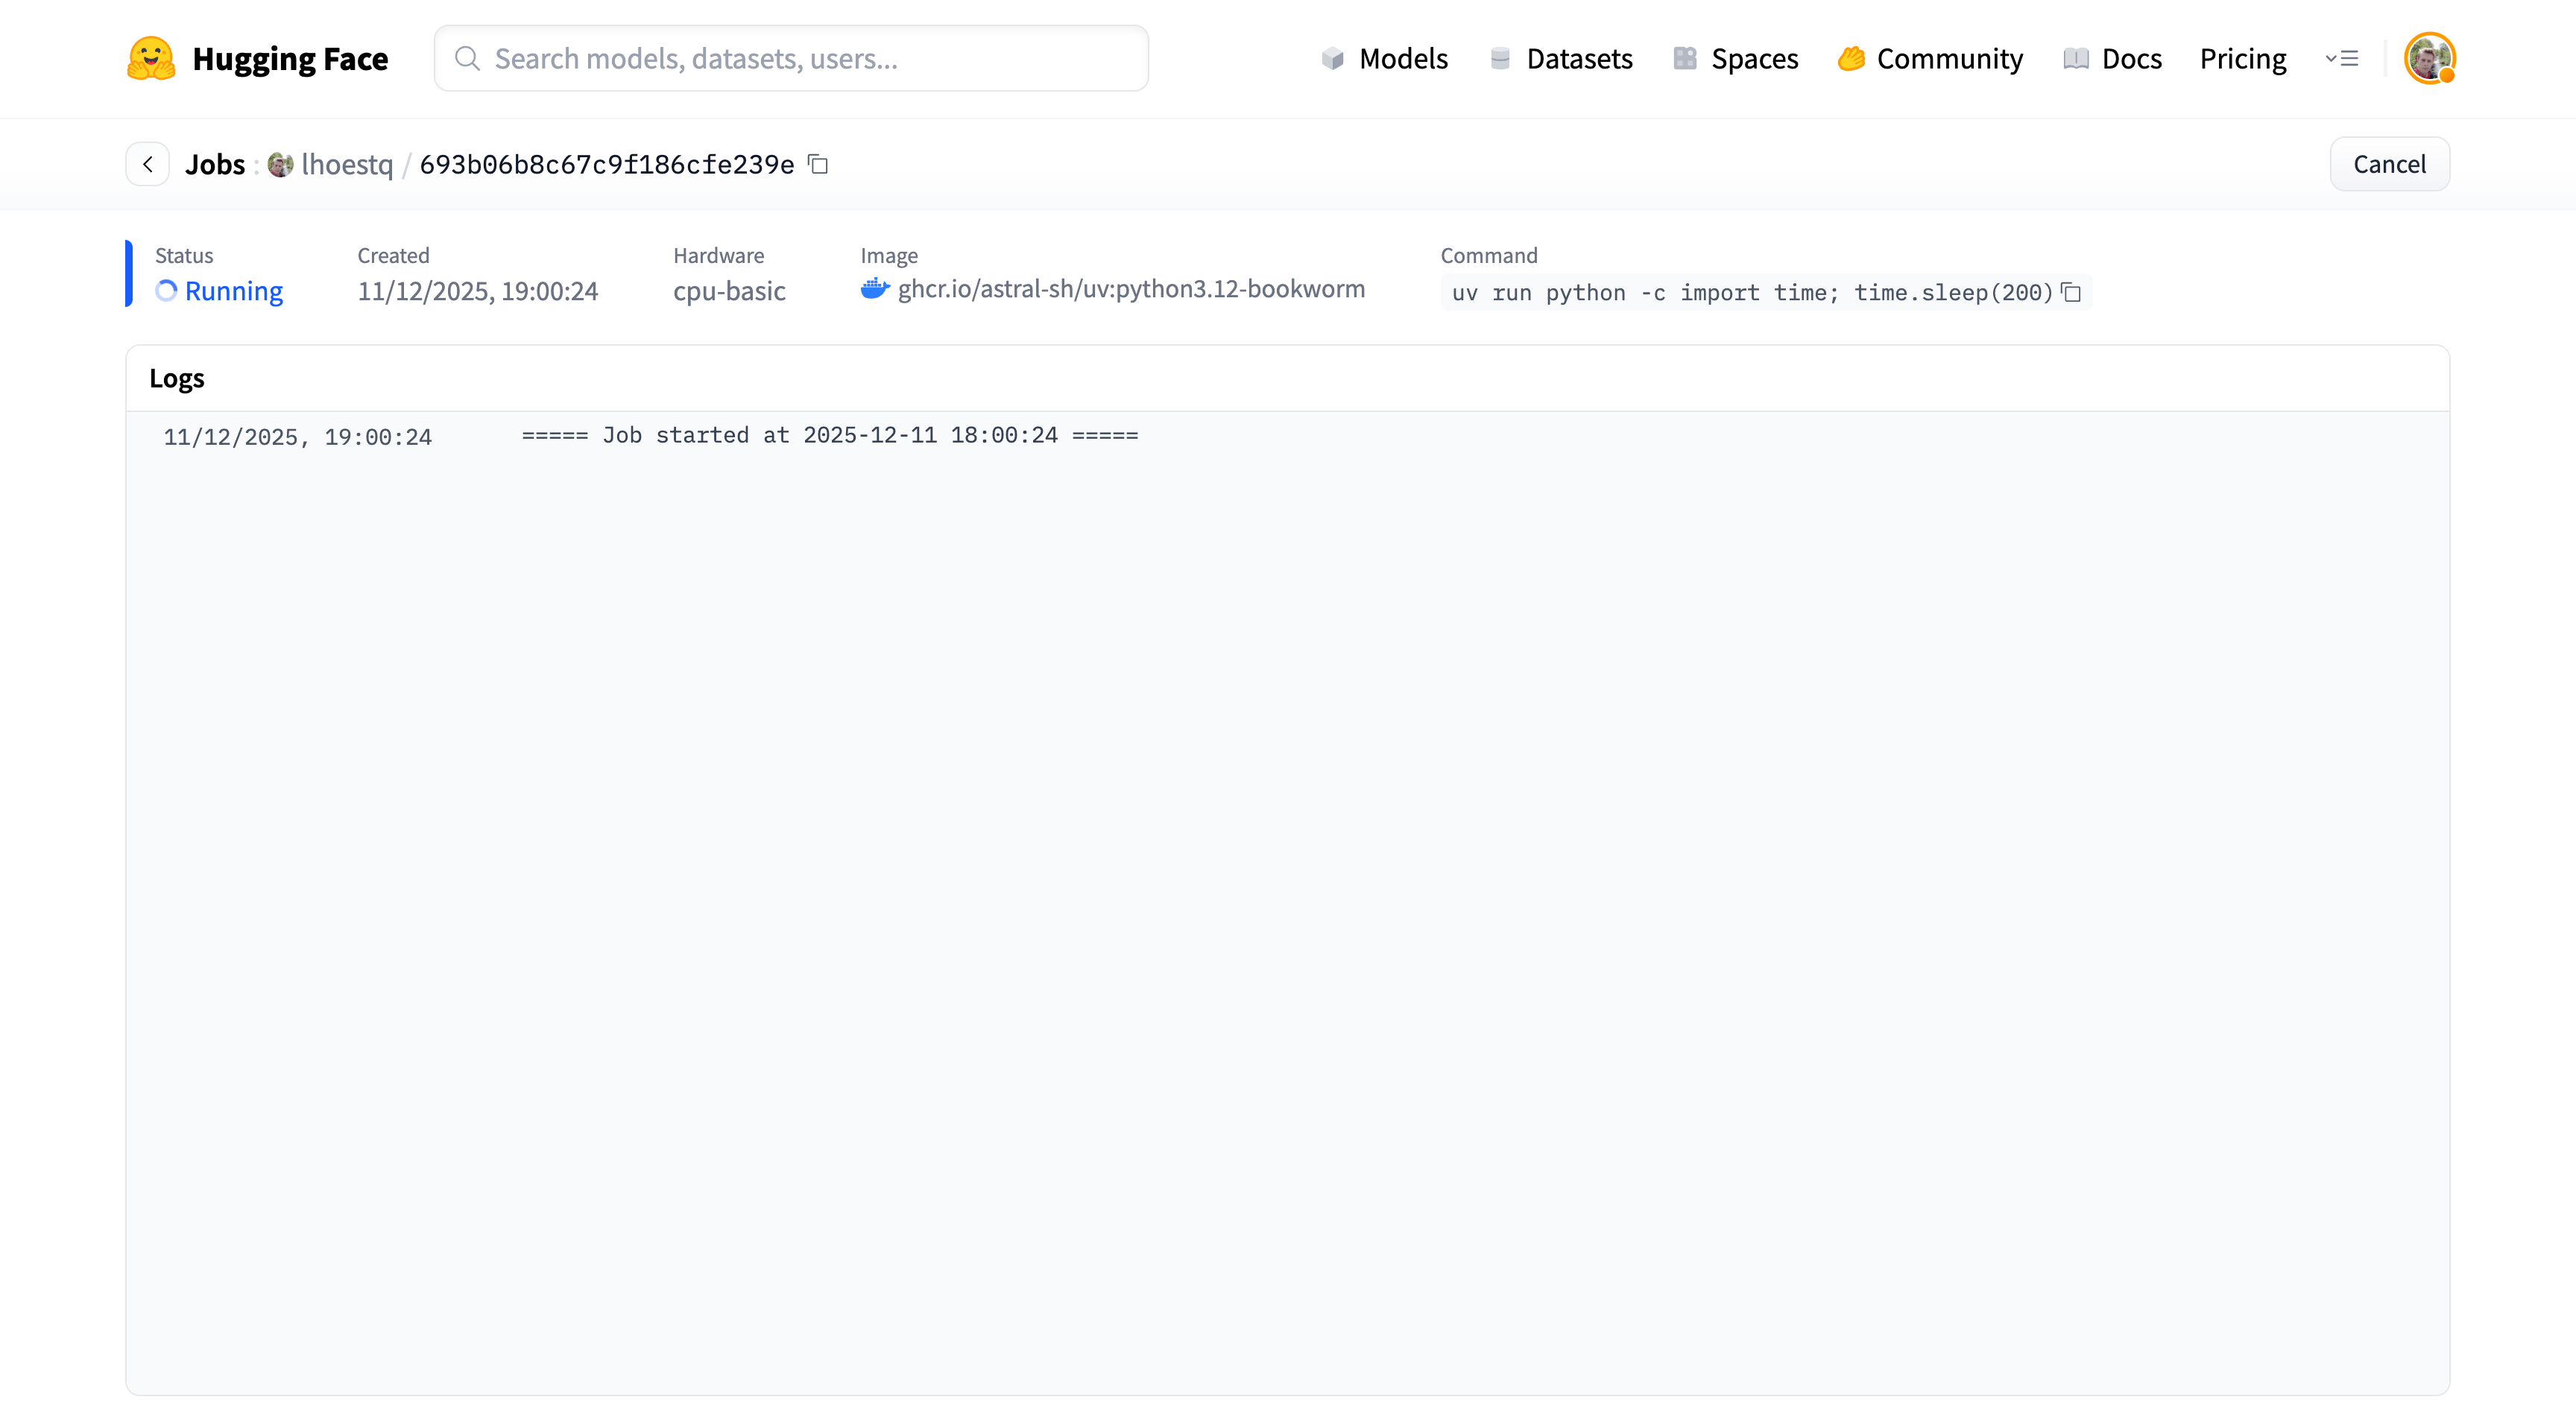Cancel the running job
The height and width of the screenshot is (1426, 2576).
pos(2388,164)
